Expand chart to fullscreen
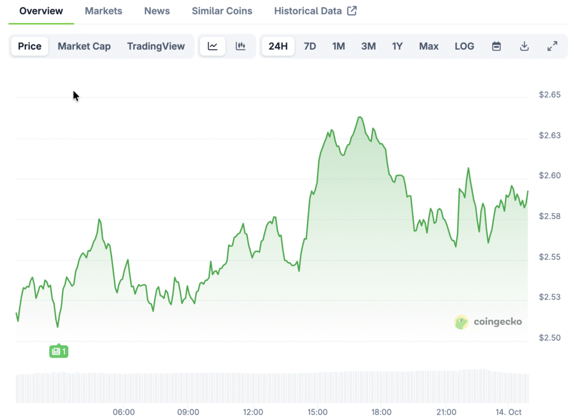Viewport: 574px width, 419px height. click(x=552, y=46)
